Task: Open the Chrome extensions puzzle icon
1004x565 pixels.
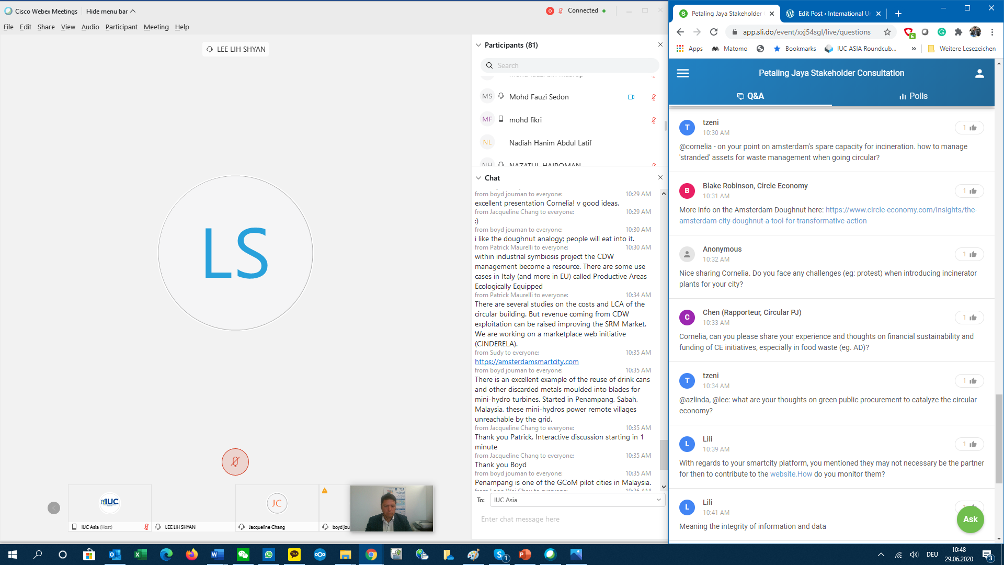Action: (x=958, y=32)
